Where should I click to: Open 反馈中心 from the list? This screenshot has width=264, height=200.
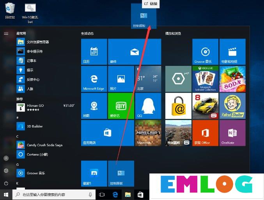[46, 80]
